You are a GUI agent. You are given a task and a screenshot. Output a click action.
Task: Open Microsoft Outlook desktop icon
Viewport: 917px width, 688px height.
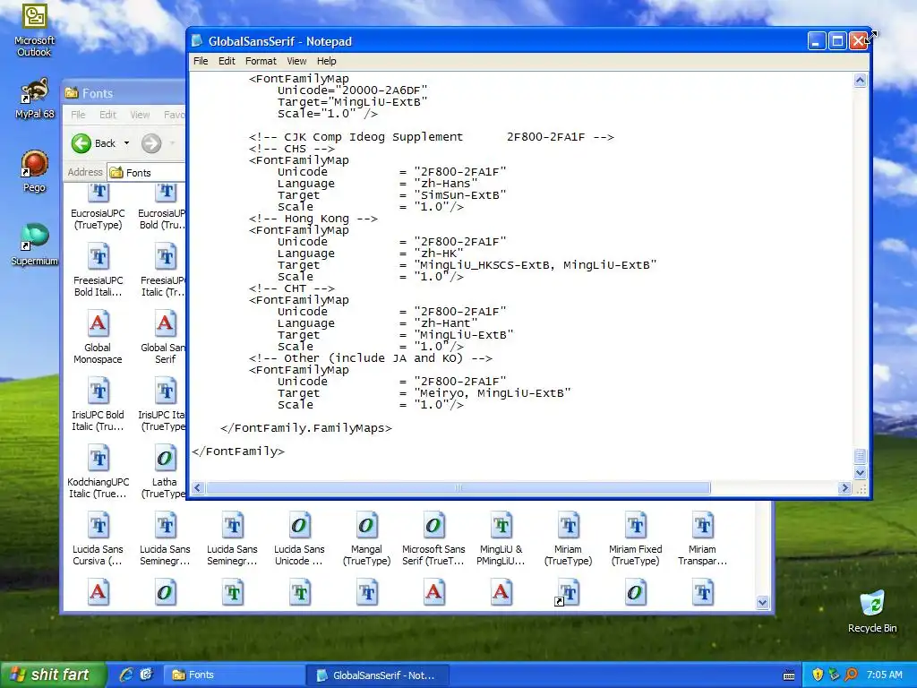tap(34, 30)
